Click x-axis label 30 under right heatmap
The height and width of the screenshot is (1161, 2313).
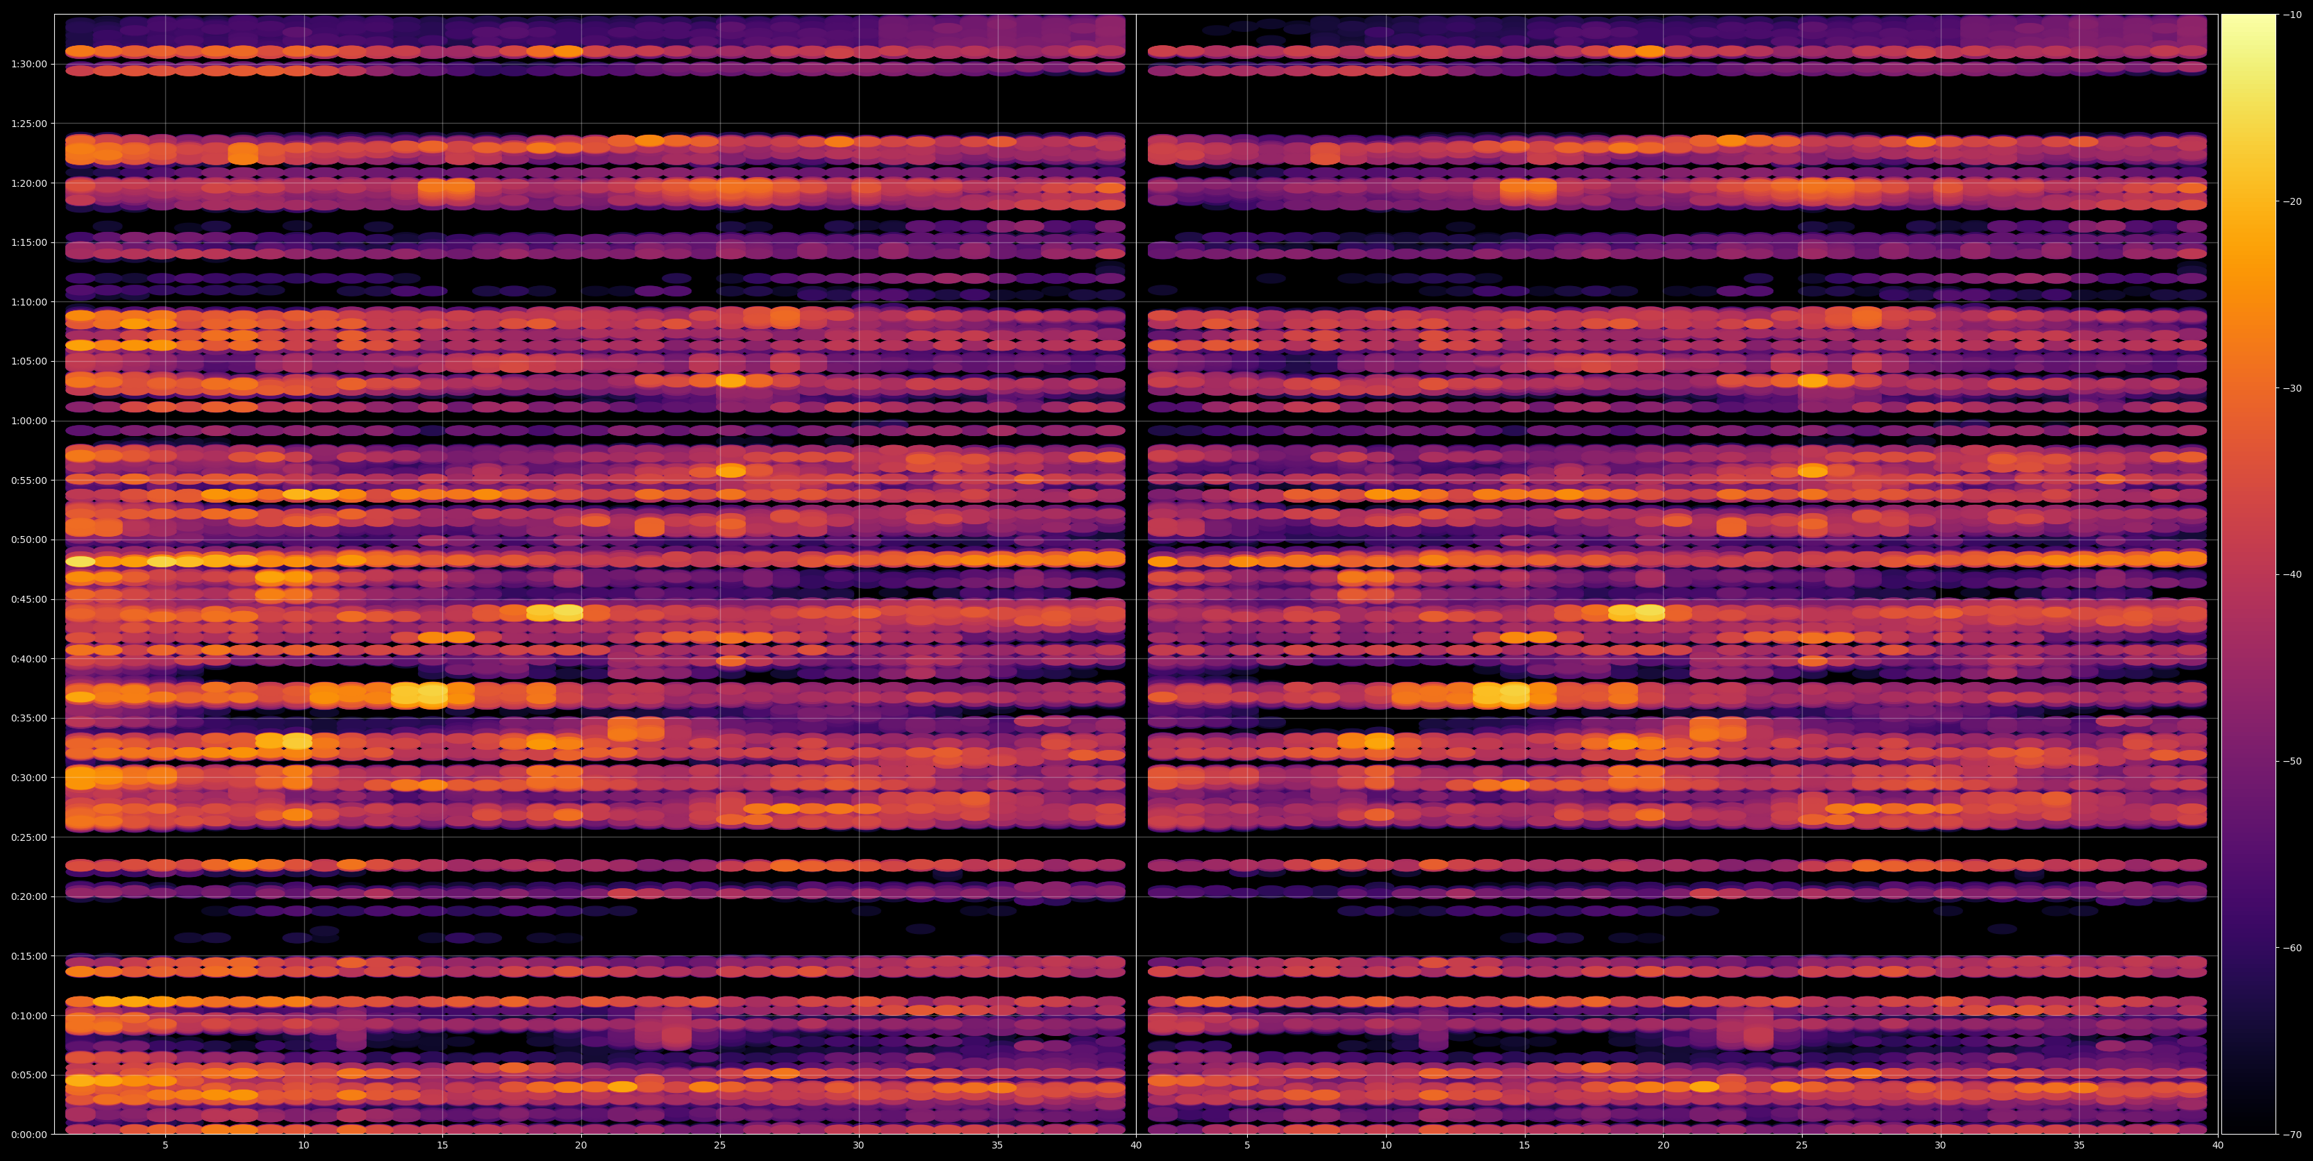(1940, 1146)
